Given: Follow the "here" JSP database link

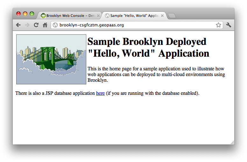Looking at the screenshot, I should [100, 93].
